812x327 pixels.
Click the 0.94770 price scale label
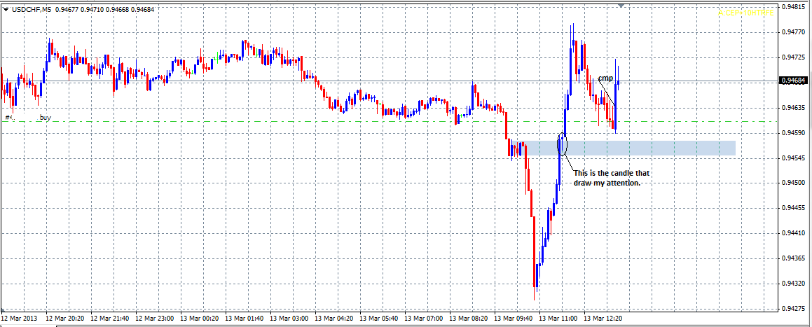tap(793, 32)
